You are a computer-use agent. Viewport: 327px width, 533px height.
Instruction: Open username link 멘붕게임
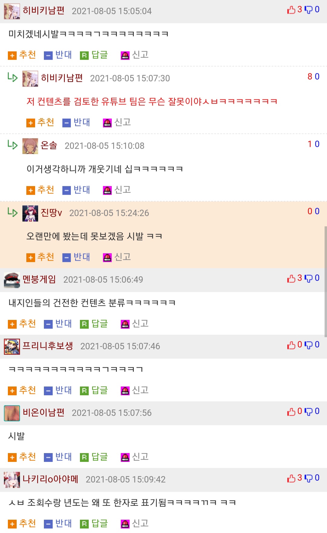click(x=39, y=279)
